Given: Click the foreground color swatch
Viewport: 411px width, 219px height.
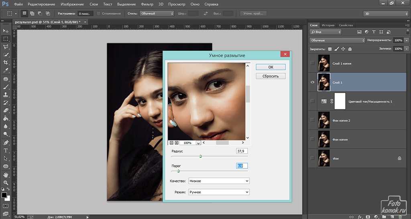Looking at the screenshot, I should pyautogui.click(x=4, y=195).
